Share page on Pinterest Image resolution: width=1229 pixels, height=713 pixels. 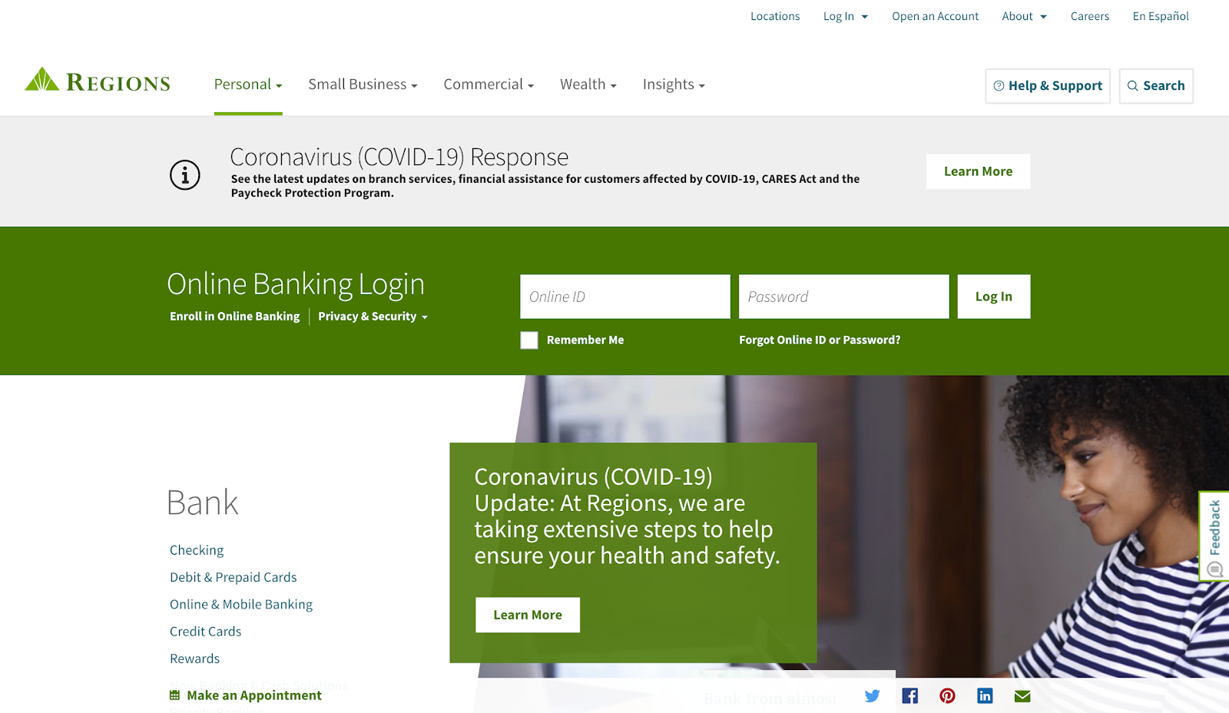947,696
